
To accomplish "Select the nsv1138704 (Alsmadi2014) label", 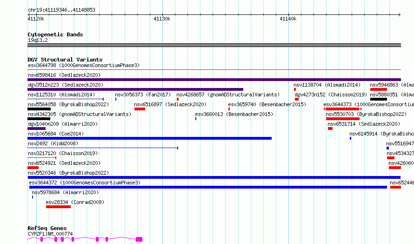I will click(327, 85).
